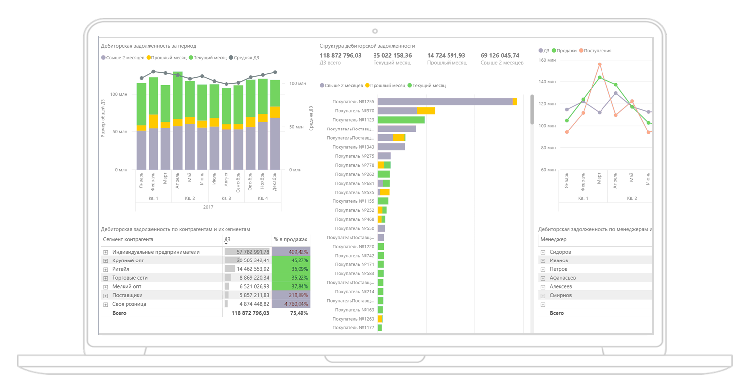The image size is (753, 390).
Task: Click the 2017 year axis label
Action: (x=208, y=207)
